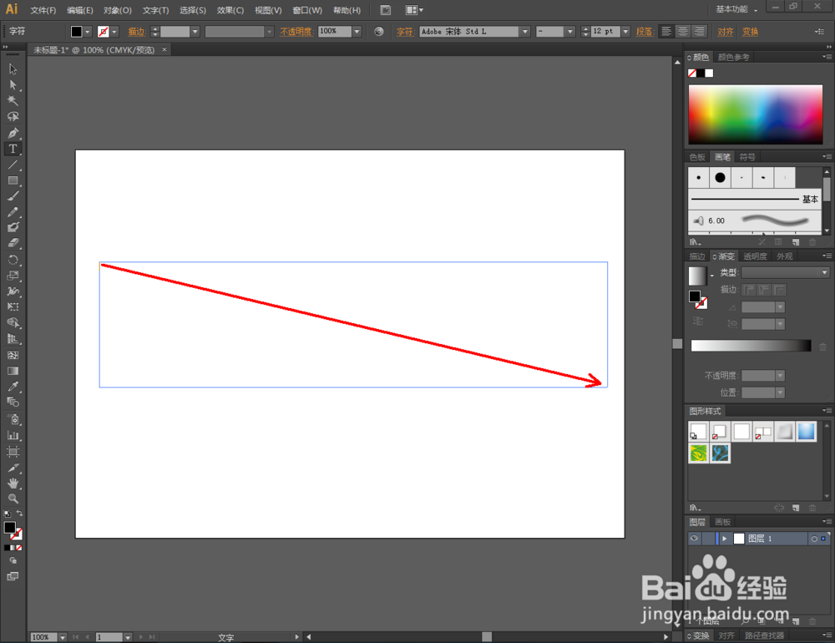Select the Column Graph tool
The height and width of the screenshot is (643, 835).
pyautogui.click(x=13, y=435)
